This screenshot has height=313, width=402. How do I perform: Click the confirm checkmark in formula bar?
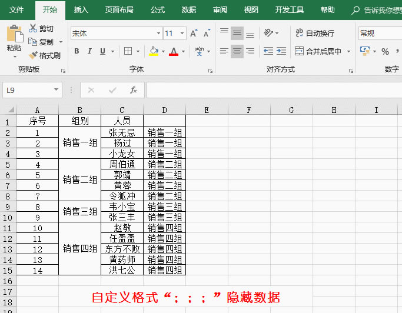pos(112,90)
